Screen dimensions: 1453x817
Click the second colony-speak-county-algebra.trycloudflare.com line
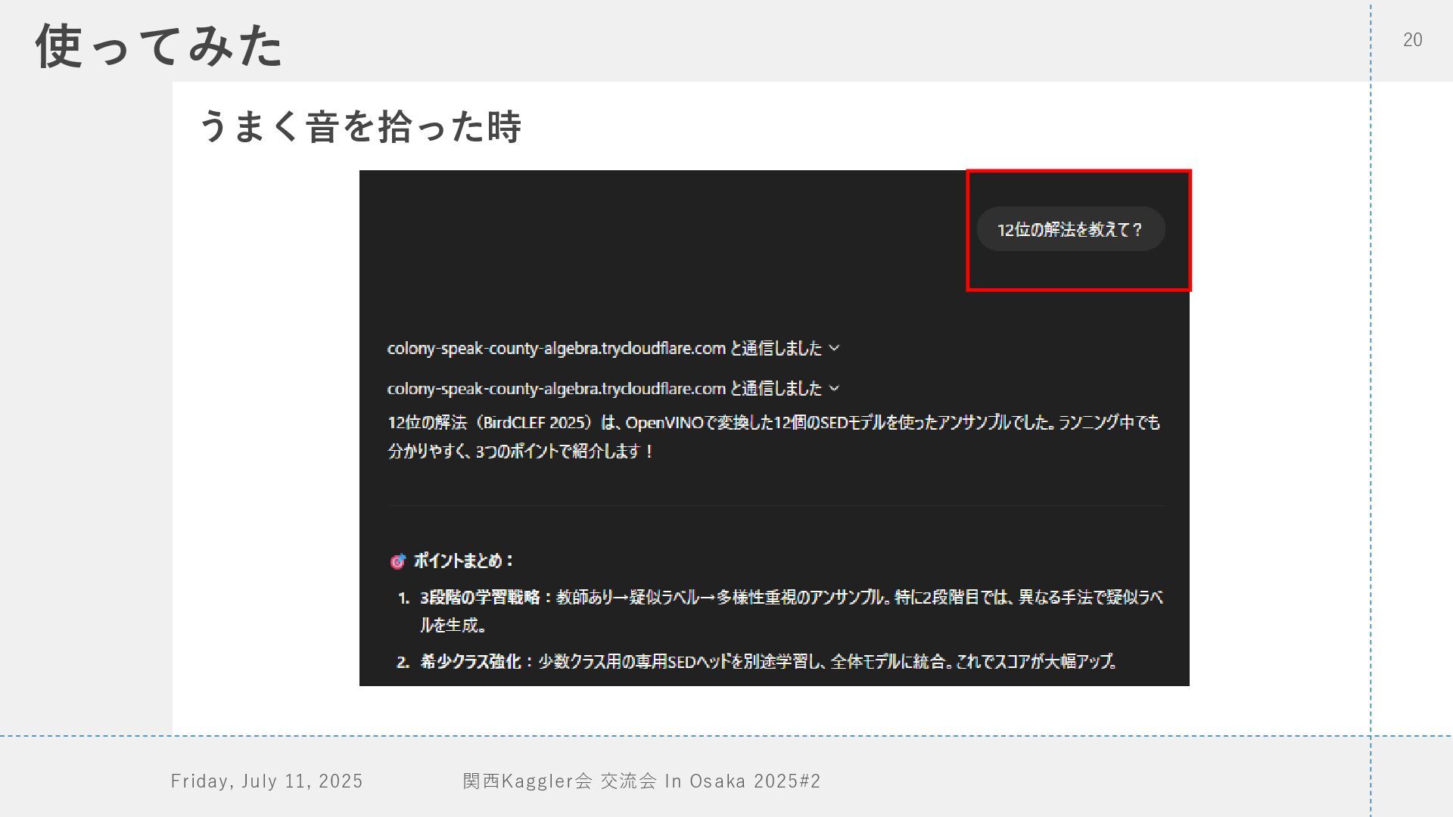(x=614, y=388)
